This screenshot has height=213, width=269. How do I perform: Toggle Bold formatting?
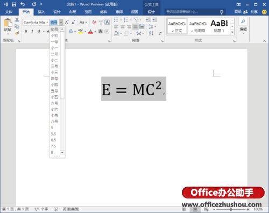pyautogui.click(x=26, y=31)
